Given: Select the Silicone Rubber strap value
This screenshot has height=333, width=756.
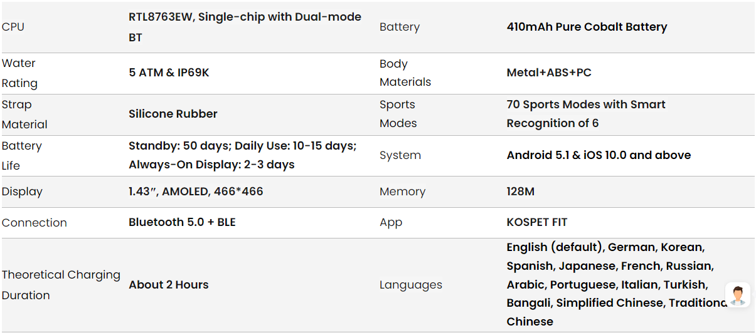Looking at the screenshot, I should (x=173, y=114).
